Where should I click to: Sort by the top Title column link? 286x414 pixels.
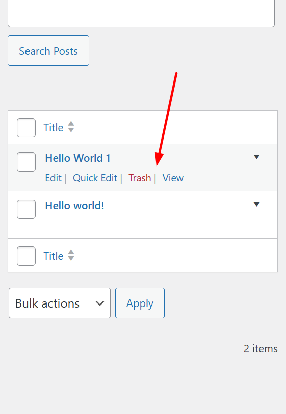coord(54,128)
